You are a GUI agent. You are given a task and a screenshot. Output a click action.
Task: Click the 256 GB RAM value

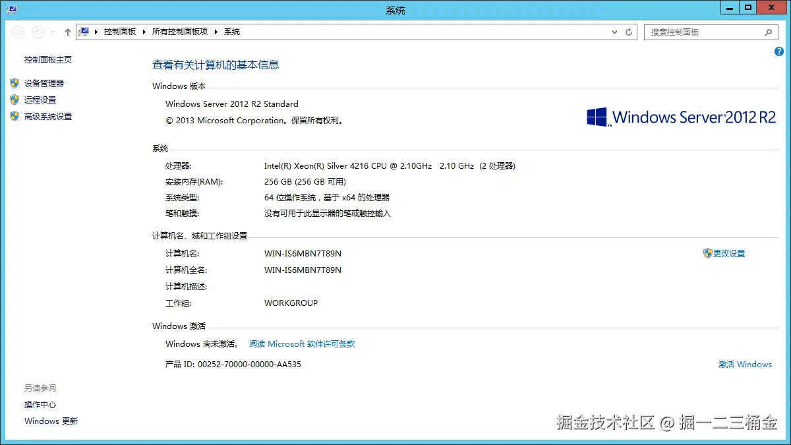click(305, 182)
